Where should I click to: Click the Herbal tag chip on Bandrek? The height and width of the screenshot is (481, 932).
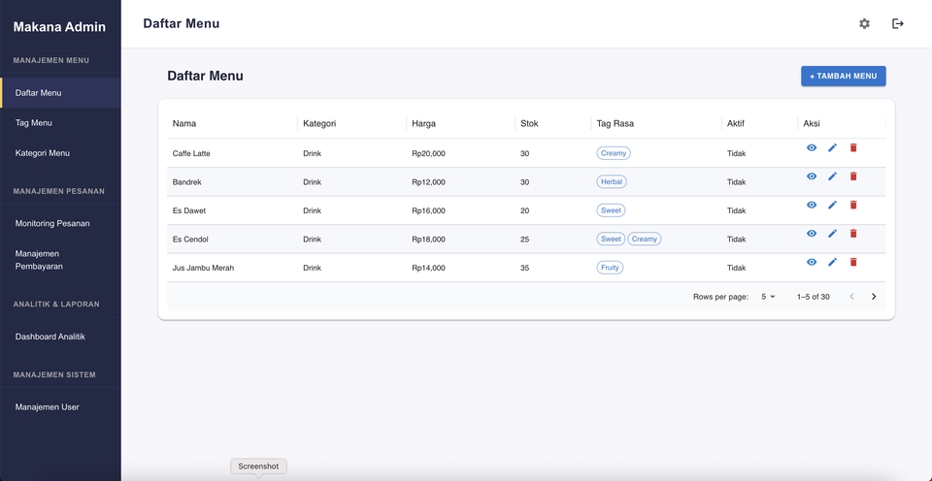click(x=612, y=182)
